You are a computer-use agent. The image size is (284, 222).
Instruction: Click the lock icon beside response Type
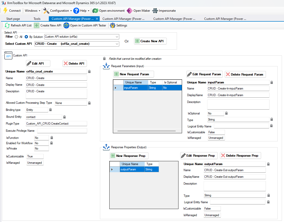[x=268, y=195]
